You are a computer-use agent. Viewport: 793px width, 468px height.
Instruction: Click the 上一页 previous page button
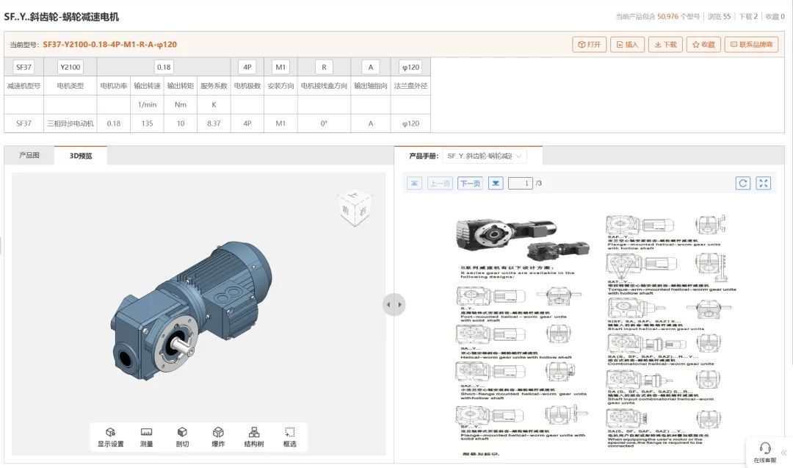(440, 183)
